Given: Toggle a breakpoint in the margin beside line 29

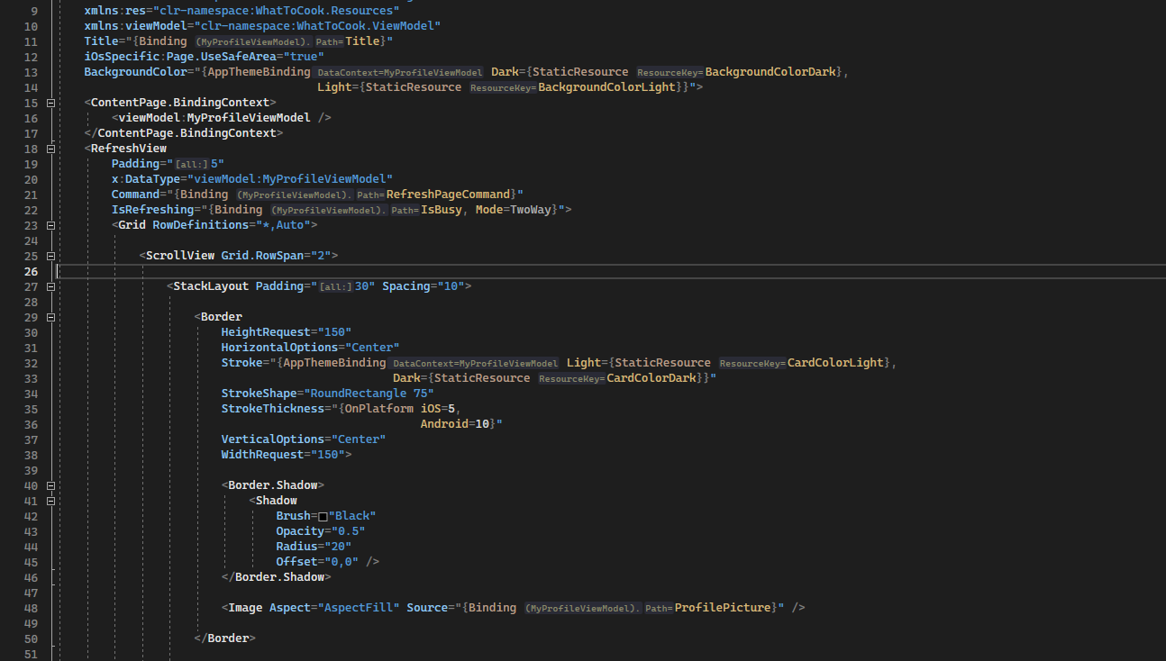Looking at the screenshot, I should click(11, 316).
